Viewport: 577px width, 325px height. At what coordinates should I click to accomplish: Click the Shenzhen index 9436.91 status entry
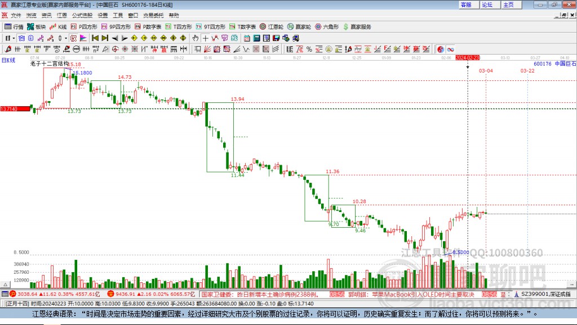tap(151, 294)
